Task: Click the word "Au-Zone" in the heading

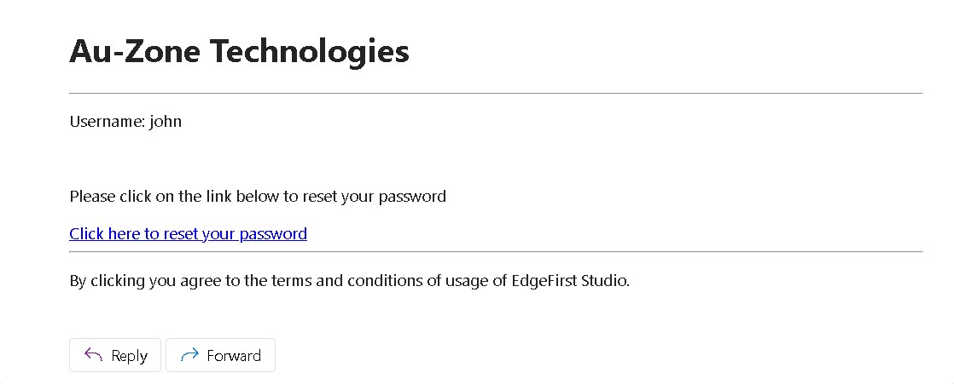Action: click(135, 52)
